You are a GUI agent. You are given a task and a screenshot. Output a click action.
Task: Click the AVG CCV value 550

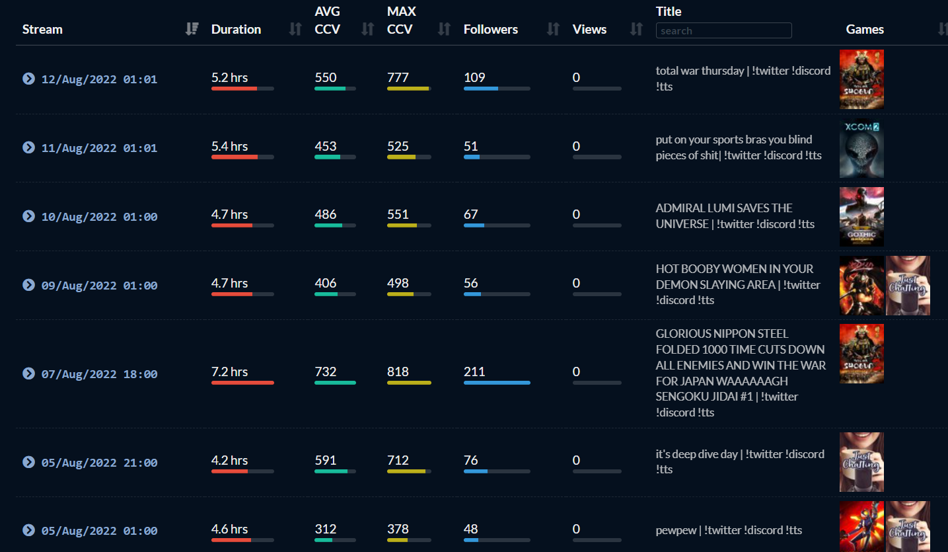(x=326, y=77)
